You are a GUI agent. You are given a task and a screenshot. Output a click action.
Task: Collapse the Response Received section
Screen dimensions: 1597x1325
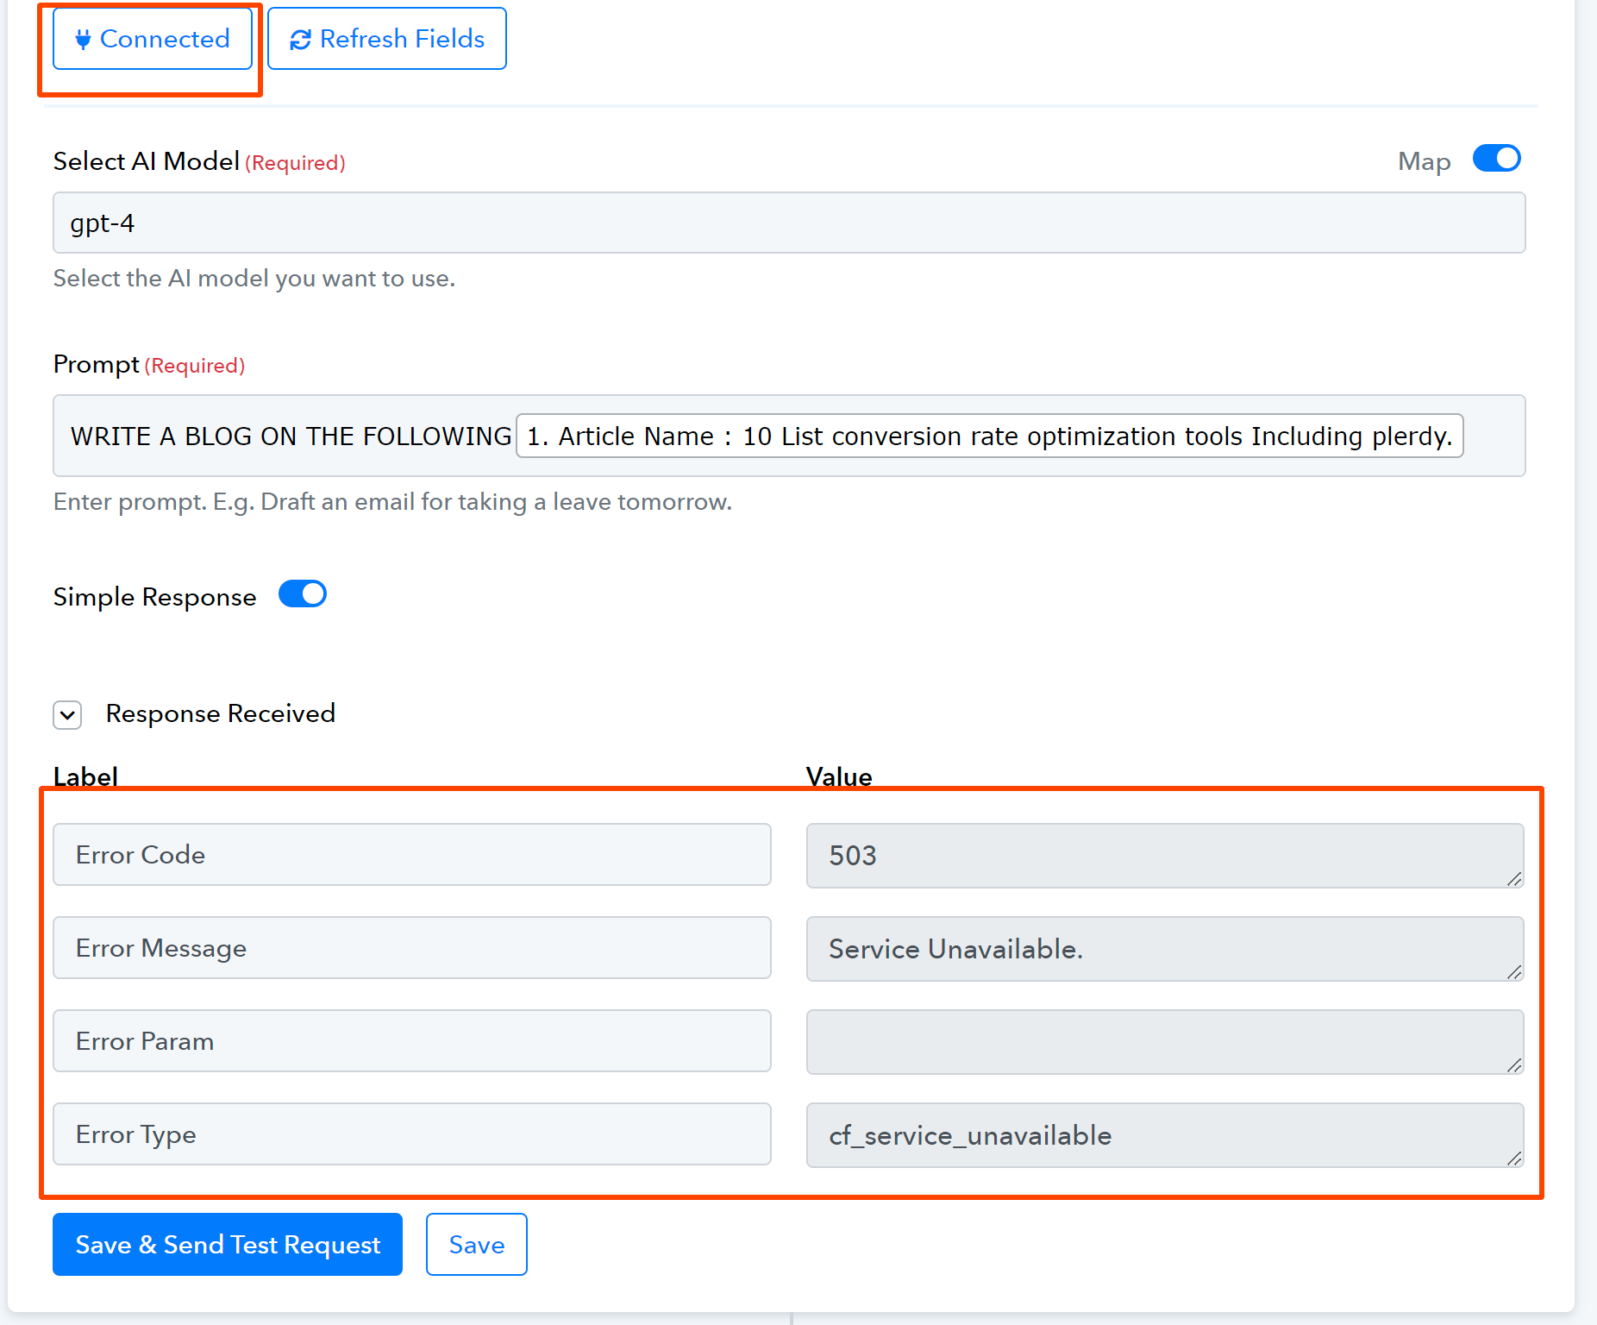coord(67,714)
